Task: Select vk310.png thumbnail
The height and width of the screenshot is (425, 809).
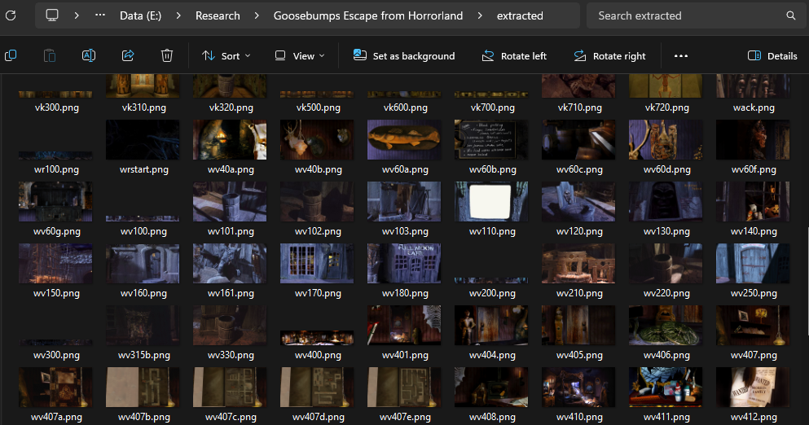Action: (143, 85)
